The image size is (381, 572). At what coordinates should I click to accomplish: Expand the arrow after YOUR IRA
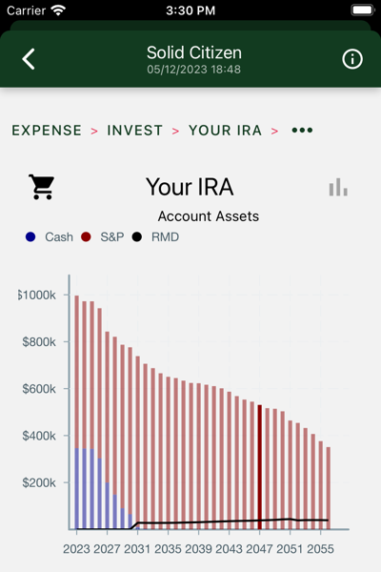(274, 131)
